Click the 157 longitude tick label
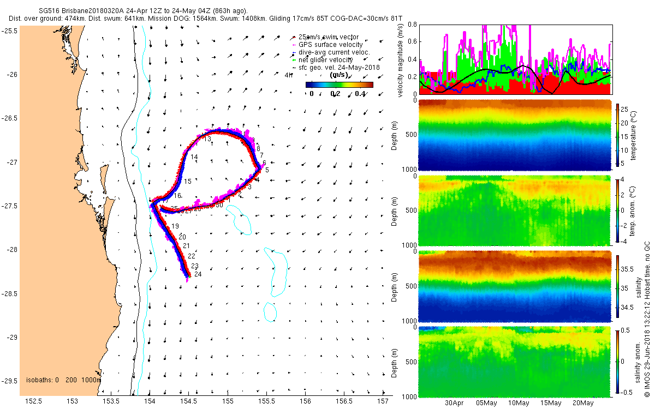Image resolution: width=655 pixels, height=409 pixels. pyautogui.click(x=383, y=401)
